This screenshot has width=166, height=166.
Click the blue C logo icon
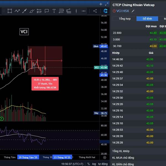105,11
